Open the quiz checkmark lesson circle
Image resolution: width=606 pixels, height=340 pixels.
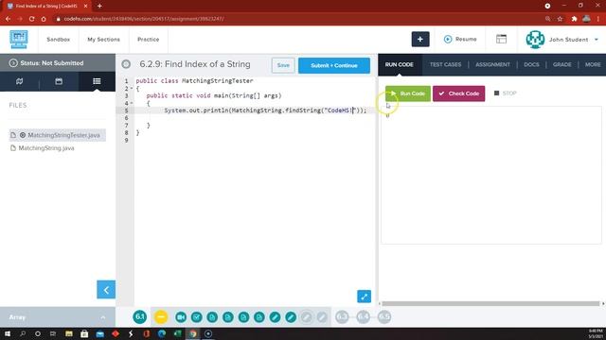click(196, 317)
